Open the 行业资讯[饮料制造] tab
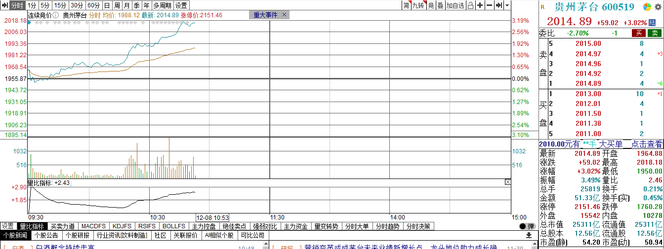This screenshot has height=249, width=664. point(122,235)
